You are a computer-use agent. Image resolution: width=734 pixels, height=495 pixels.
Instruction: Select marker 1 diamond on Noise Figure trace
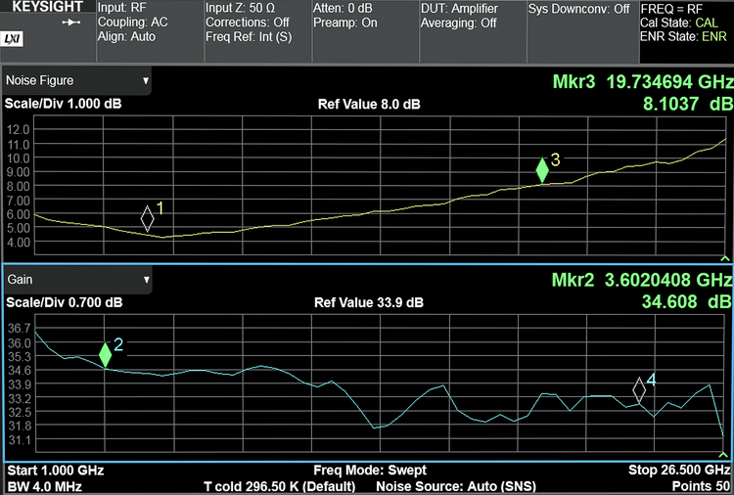[x=148, y=218]
